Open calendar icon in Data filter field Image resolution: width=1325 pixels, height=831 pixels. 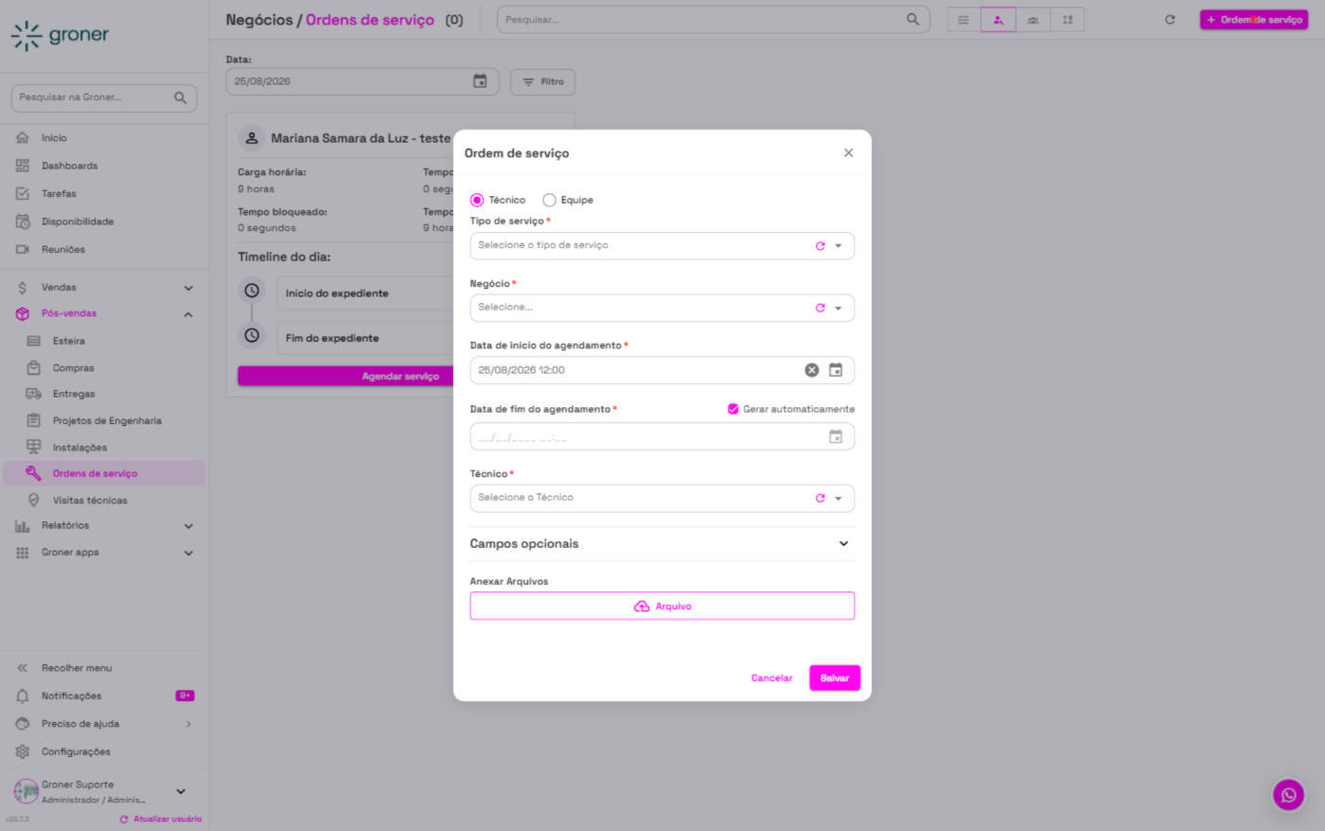click(480, 81)
